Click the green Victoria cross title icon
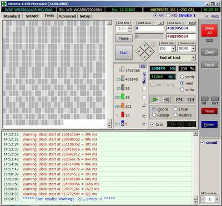Viewport: 222px width, 206px height. pos(4,4)
